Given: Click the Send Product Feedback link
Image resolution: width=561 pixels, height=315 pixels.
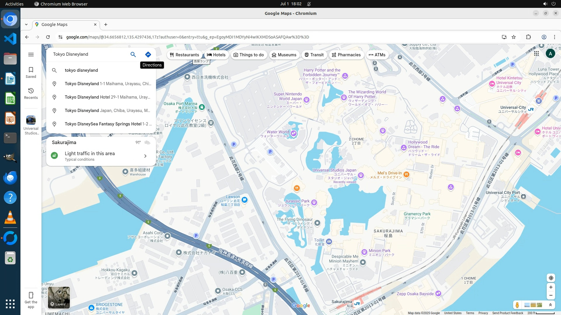Looking at the screenshot, I should tap(508, 313).
